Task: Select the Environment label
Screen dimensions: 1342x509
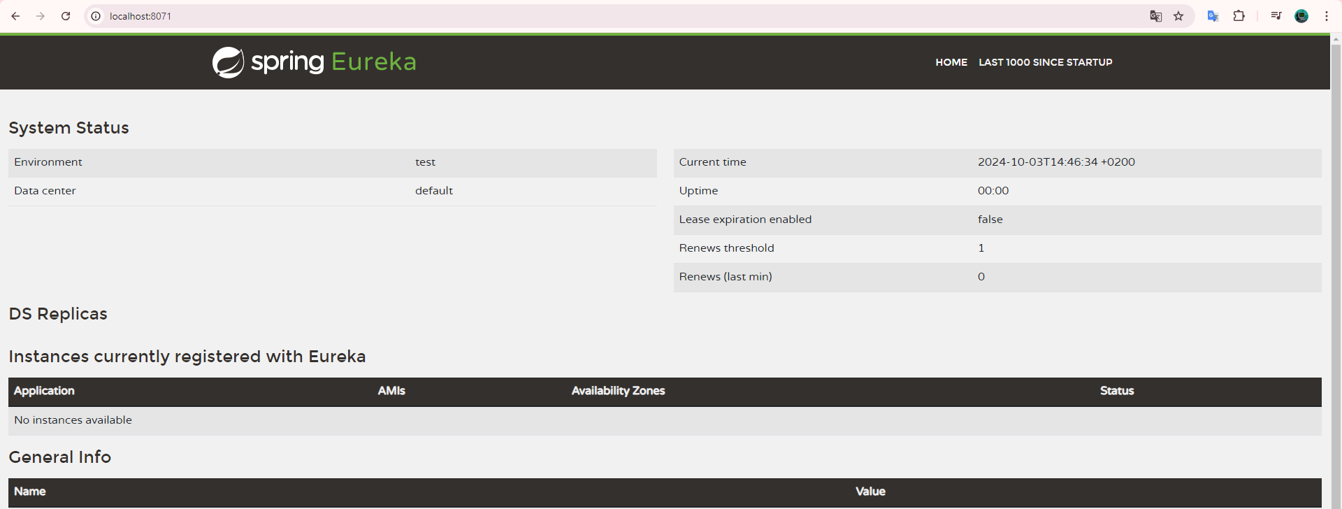Action: tap(48, 162)
